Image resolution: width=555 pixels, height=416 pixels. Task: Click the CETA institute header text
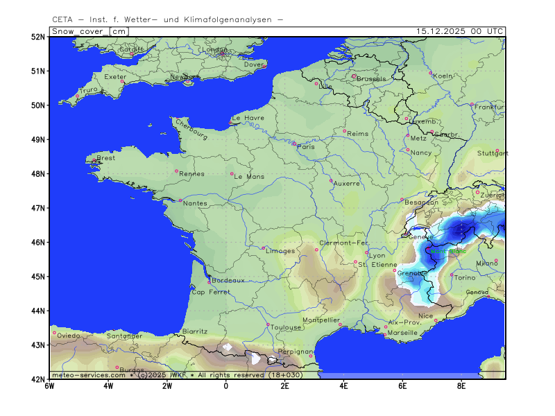pos(167,19)
